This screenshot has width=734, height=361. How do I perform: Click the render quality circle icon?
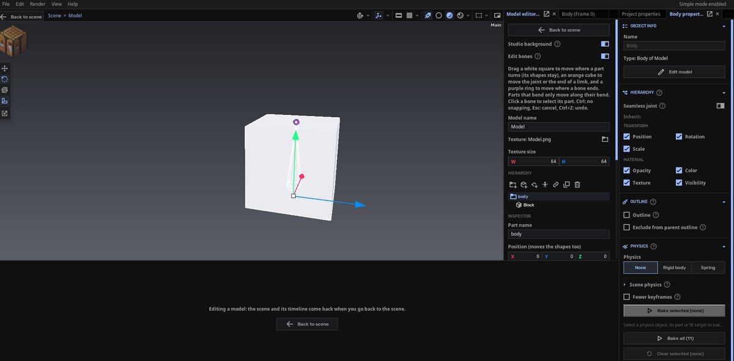(461, 15)
